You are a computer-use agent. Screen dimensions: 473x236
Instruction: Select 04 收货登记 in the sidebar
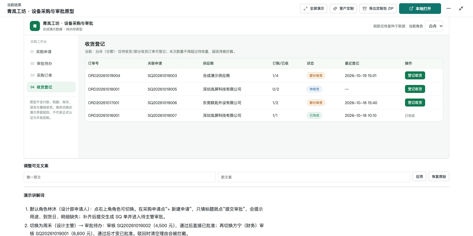coord(51,87)
